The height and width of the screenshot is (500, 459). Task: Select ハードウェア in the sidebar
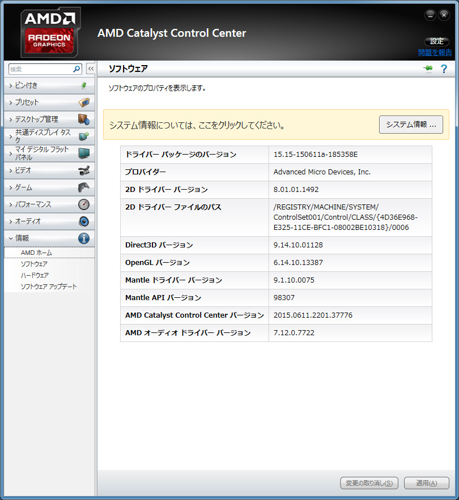[35, 275]
